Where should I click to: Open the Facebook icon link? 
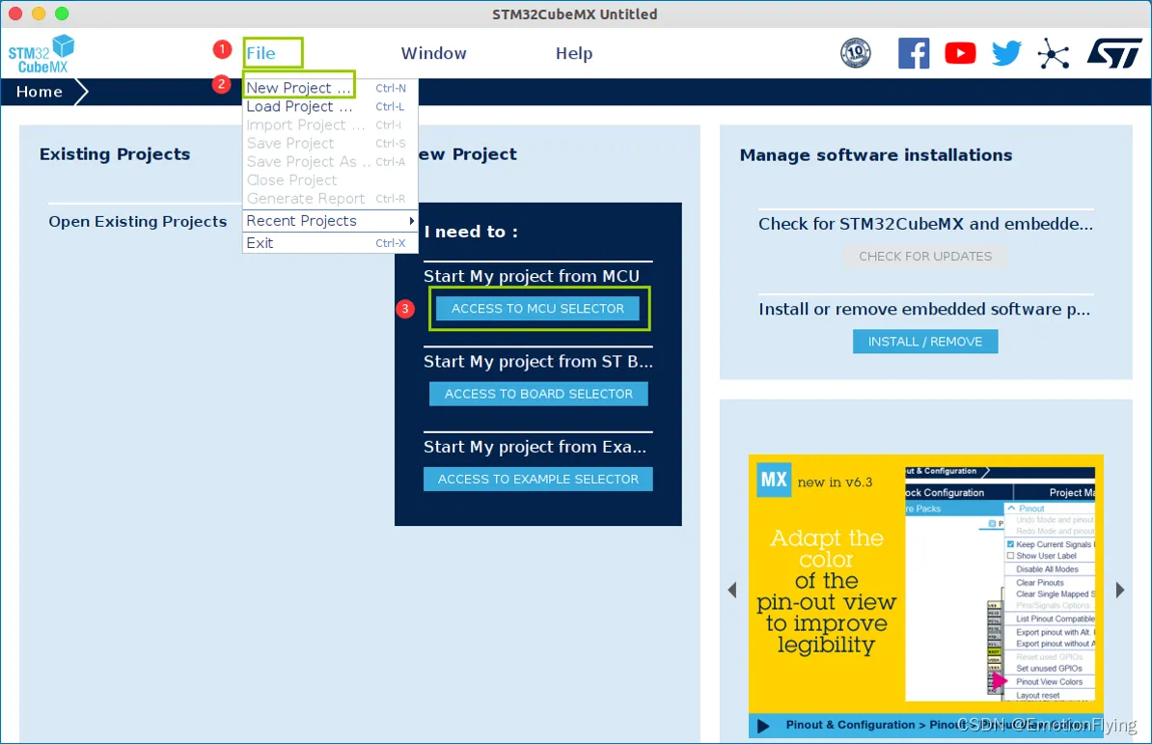[x=914, y=53]
